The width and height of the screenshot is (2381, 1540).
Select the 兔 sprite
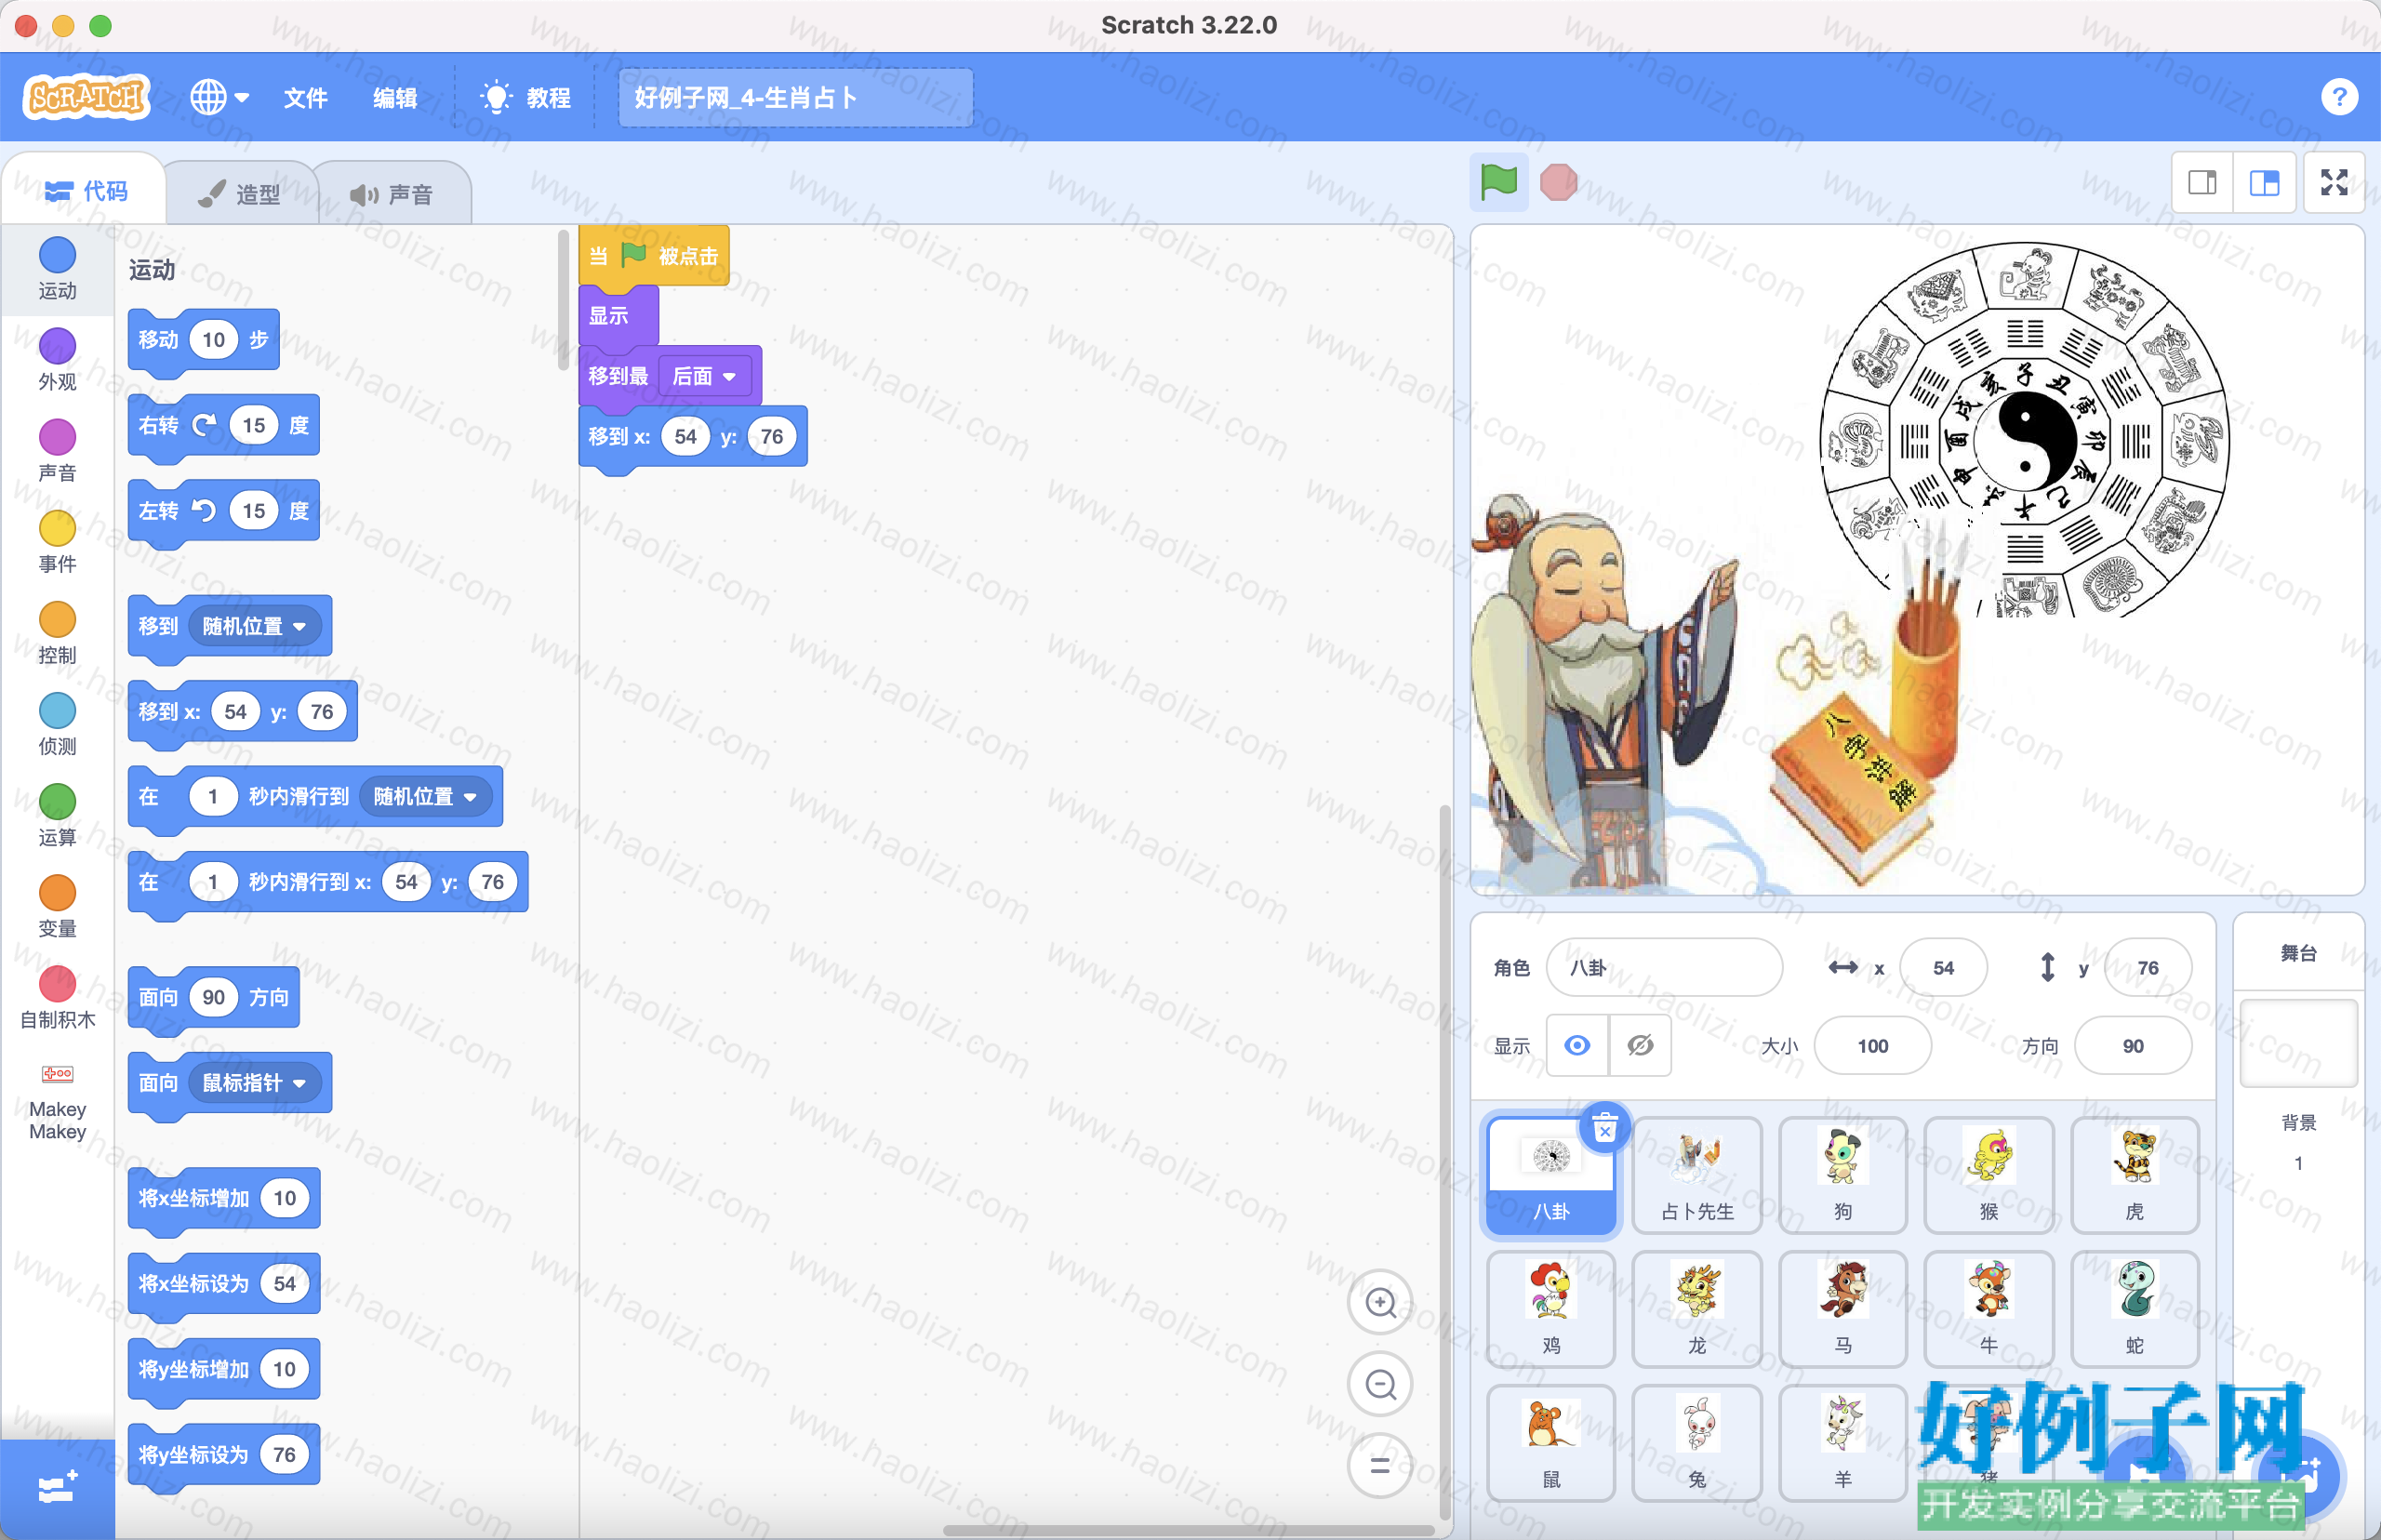(x=1697, y=1442)
